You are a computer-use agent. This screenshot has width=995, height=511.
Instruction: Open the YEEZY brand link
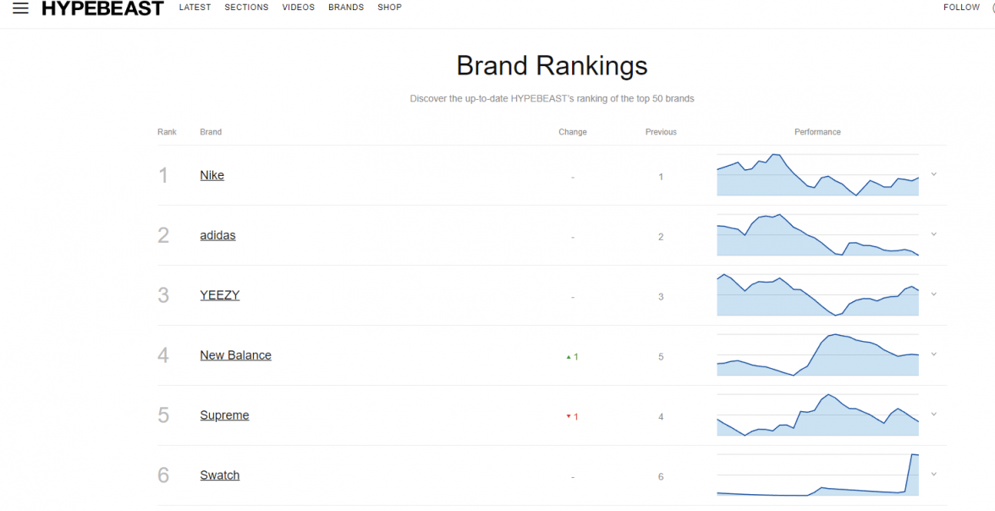(x=219, y=295)
